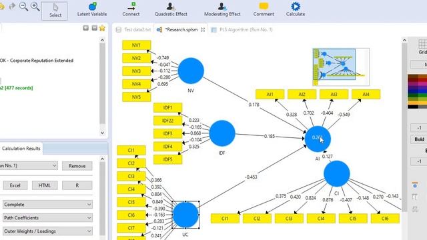Collapse all with the minus icon
This screenshot has width=427, height=240.
click(x=95, y=28)
